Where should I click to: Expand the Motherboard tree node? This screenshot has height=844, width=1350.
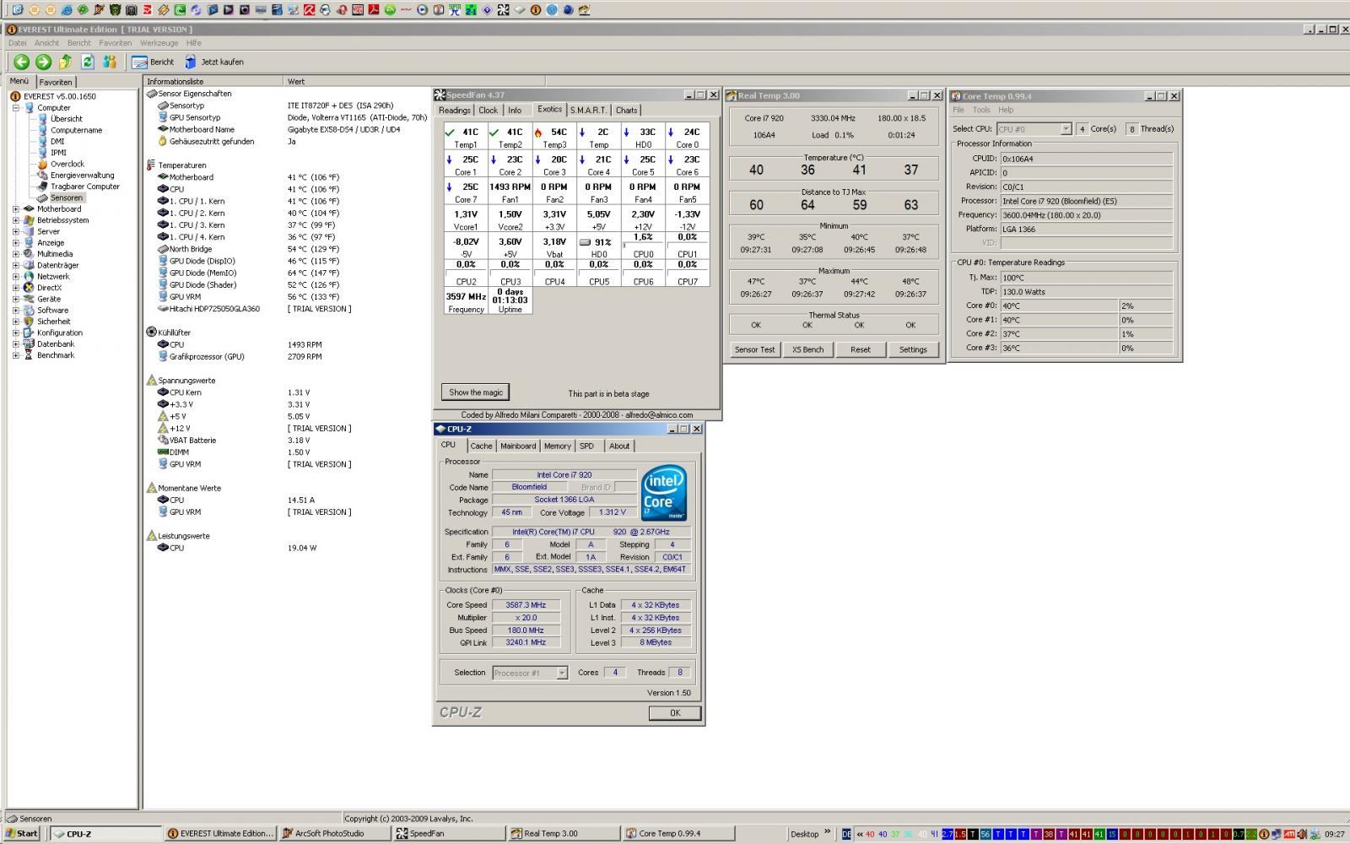(16, 209)
